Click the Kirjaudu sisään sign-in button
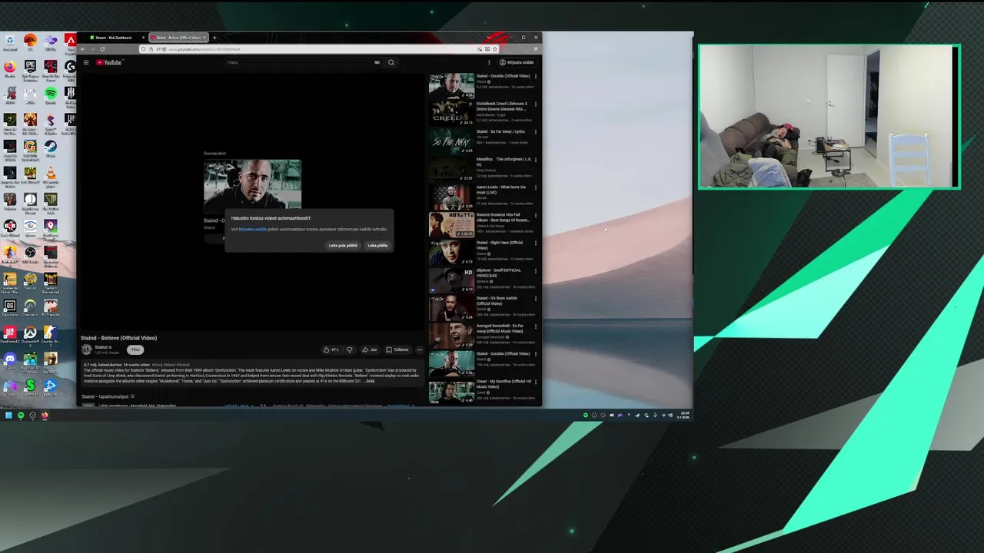This screenshot has height=553, width=984. tap(517, 62)
